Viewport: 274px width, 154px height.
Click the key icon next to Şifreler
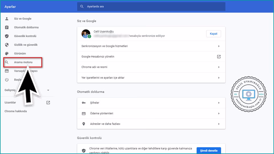pyautogui.click(x=84, y=103)
